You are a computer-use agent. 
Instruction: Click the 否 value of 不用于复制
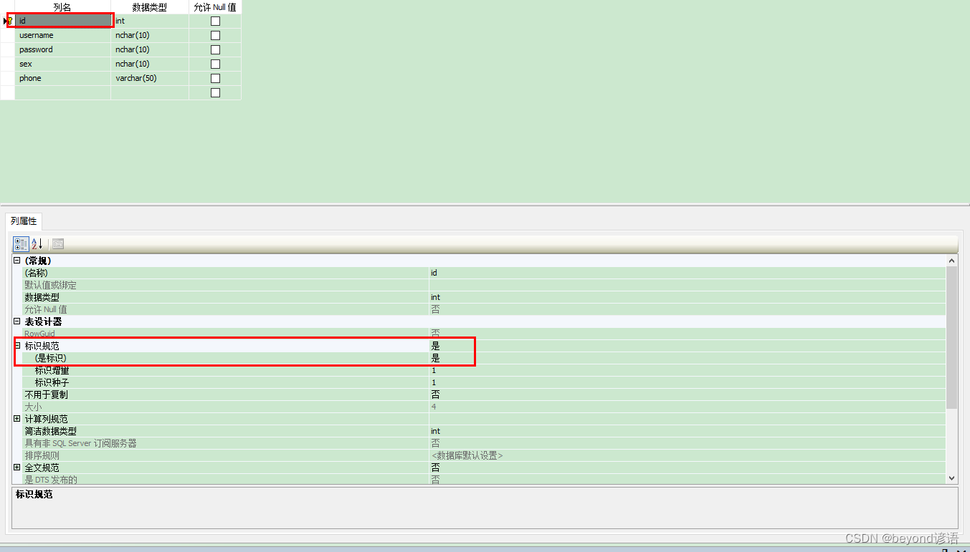(435, 394)
